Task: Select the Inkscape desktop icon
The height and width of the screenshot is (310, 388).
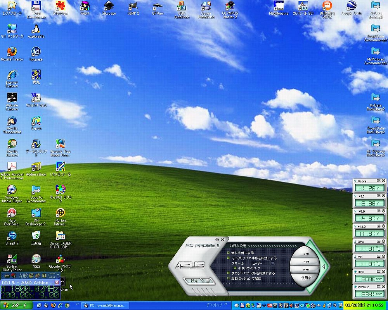Action: click(x=109, y=8)
